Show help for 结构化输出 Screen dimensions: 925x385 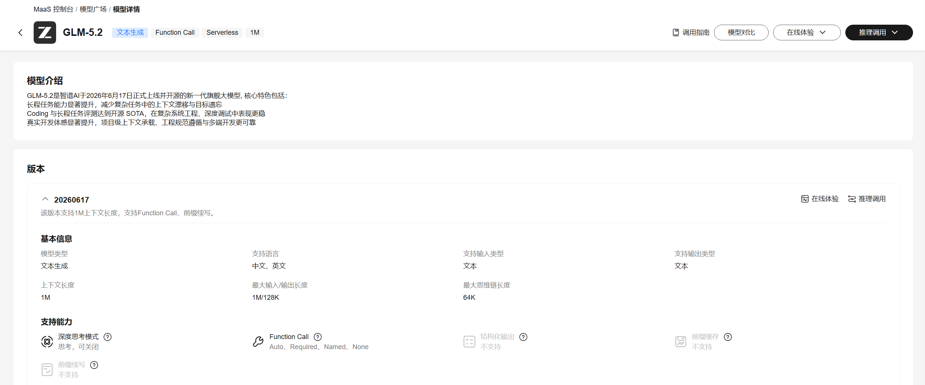[523, 337]
